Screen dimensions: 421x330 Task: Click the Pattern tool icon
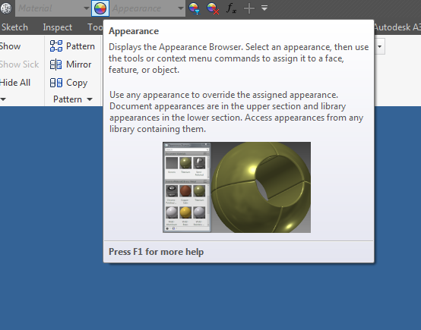[56, 46]
